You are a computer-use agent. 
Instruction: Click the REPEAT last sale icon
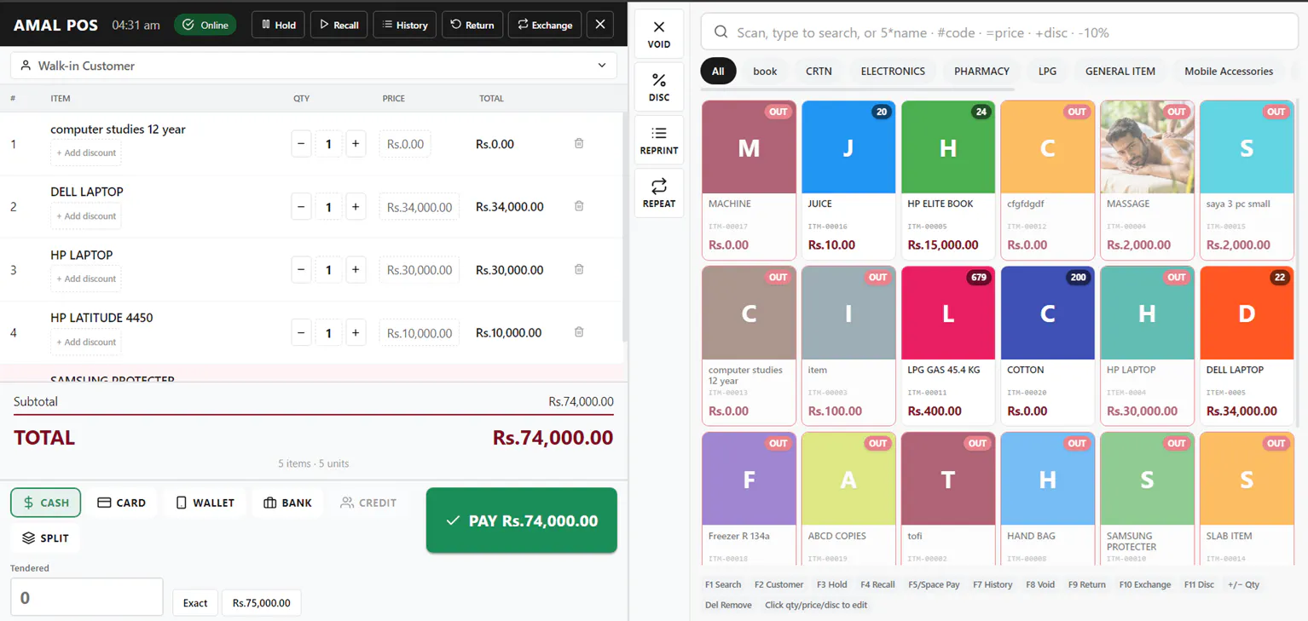[x=658, y=193]
